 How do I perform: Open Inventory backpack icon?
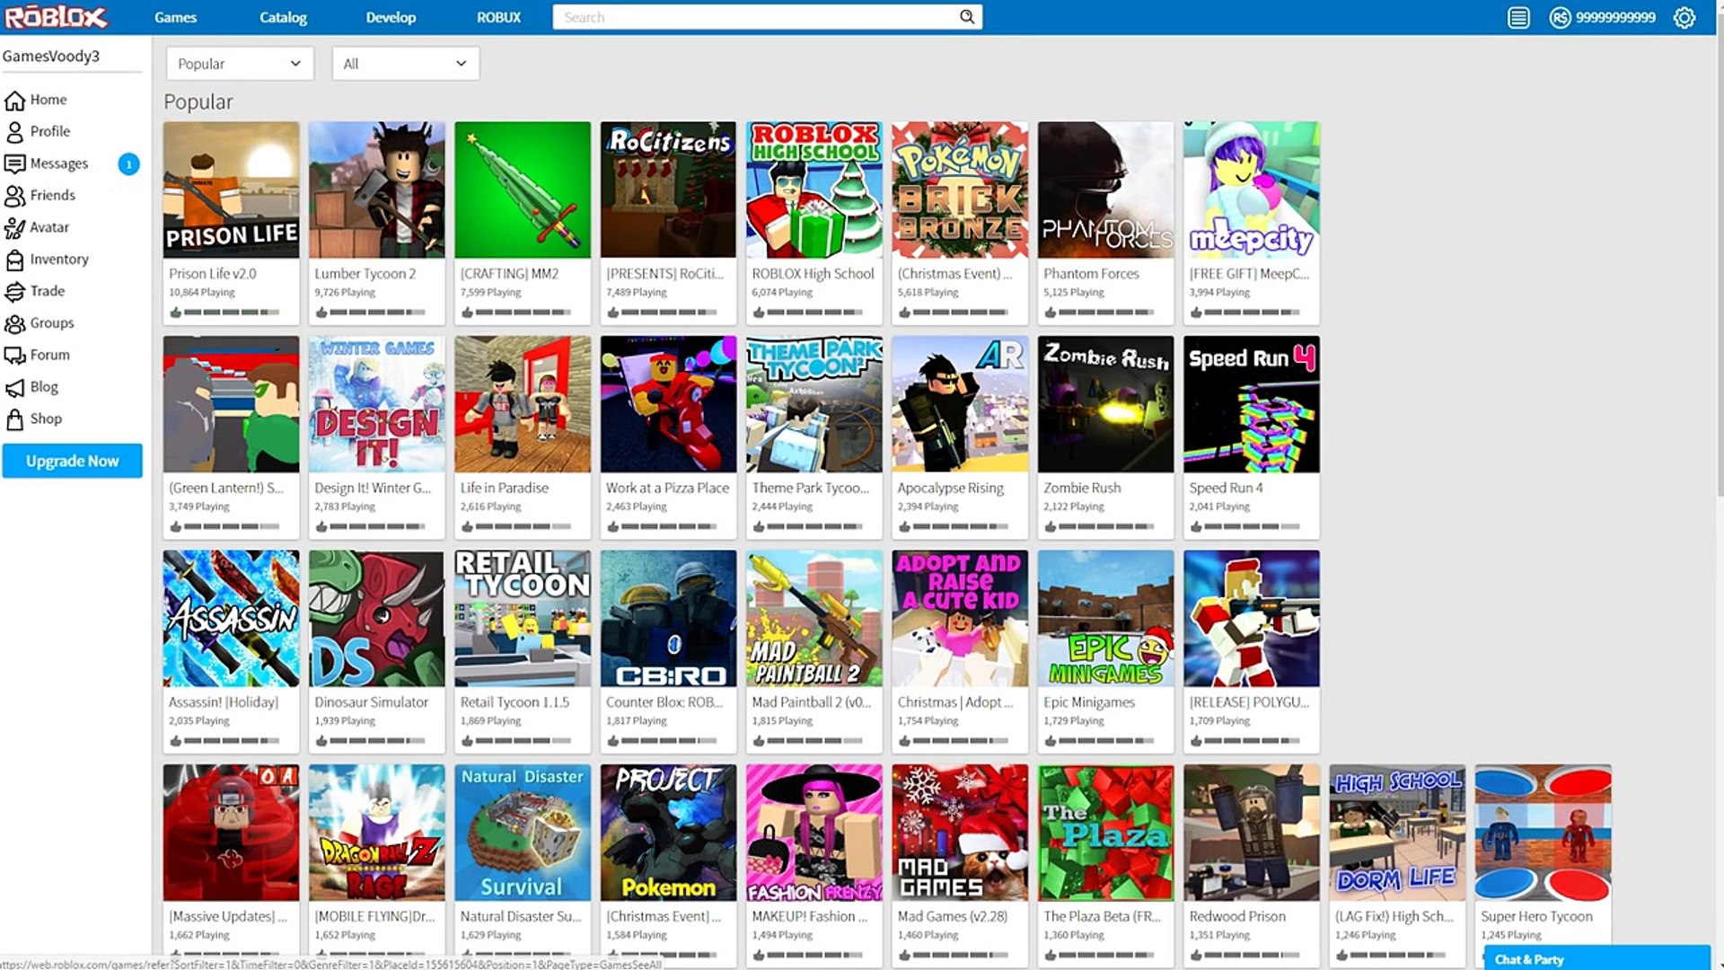[x=15, y=260]
